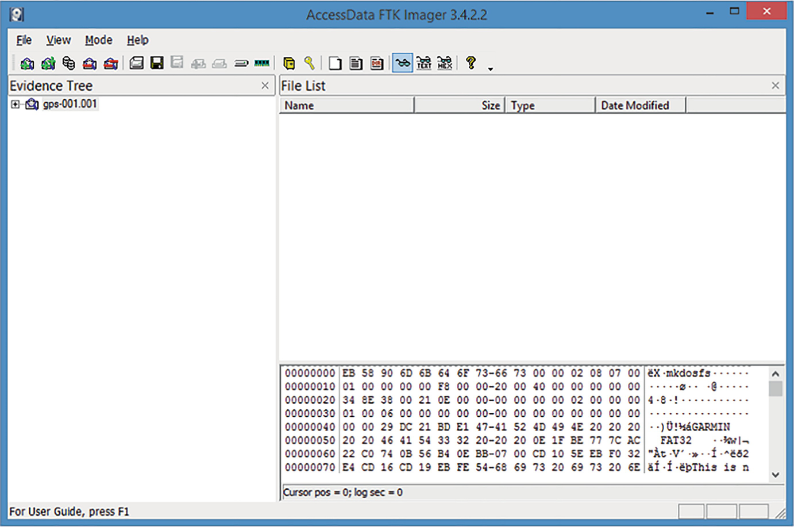Viewport: 794px width, 527px height.
Task: Minimize the FTK Imager window
Action: click(x=710, y=12)
